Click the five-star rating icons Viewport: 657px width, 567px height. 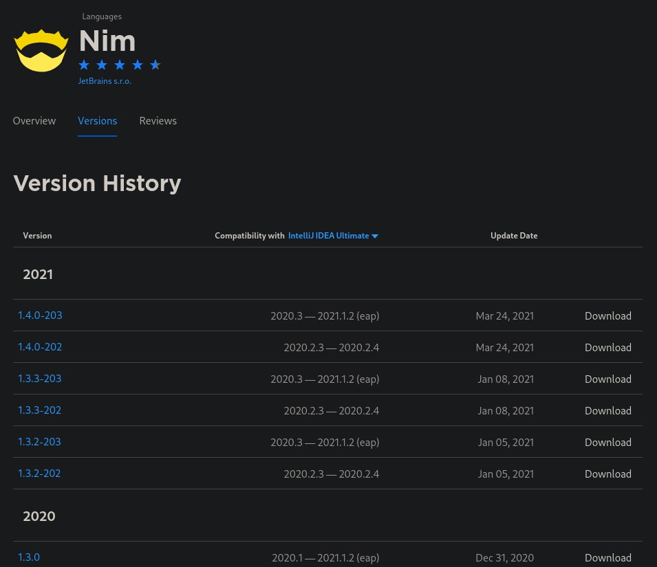pyautogui.click(x=120, y=65)
